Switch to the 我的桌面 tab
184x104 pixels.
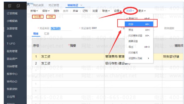click(x=38, y=5)
